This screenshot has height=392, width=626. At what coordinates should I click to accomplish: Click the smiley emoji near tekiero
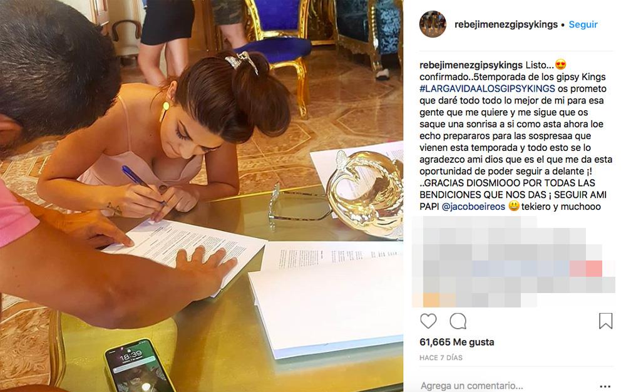pyautogui.click(x=514, y=206)
